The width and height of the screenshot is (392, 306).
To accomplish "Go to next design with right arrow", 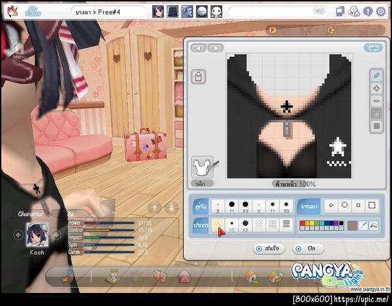I will (x=216, y=48).
